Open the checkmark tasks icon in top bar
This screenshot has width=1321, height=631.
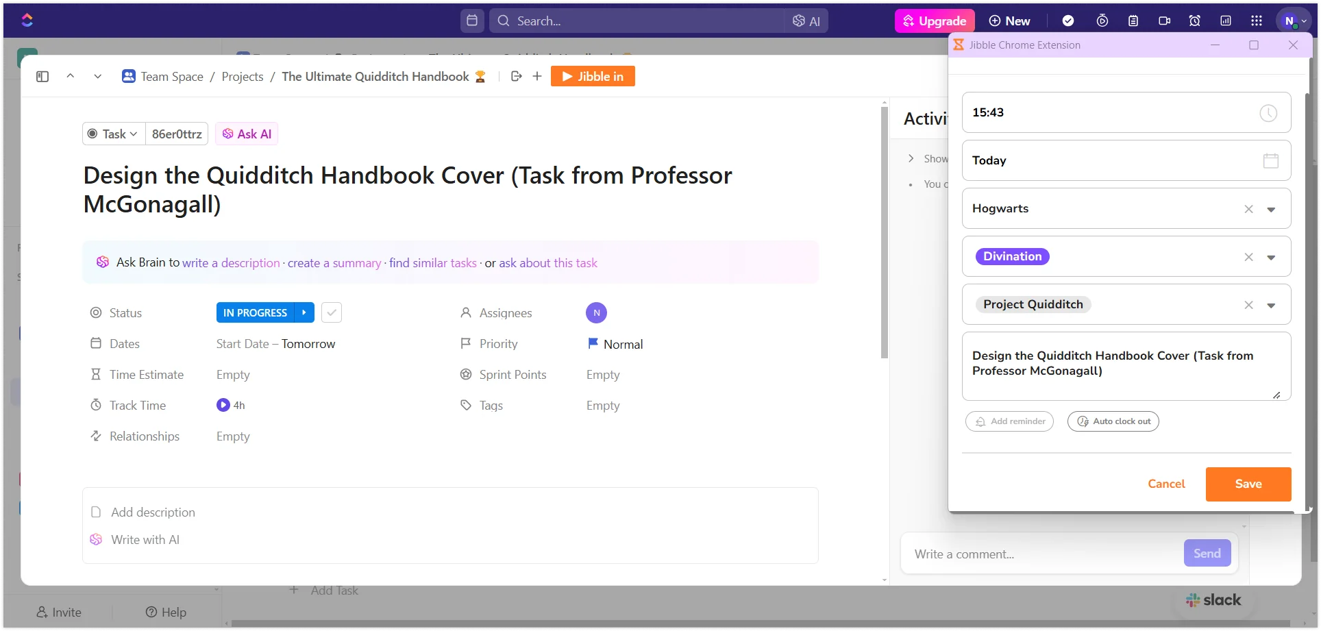[x=1068, y=21]
